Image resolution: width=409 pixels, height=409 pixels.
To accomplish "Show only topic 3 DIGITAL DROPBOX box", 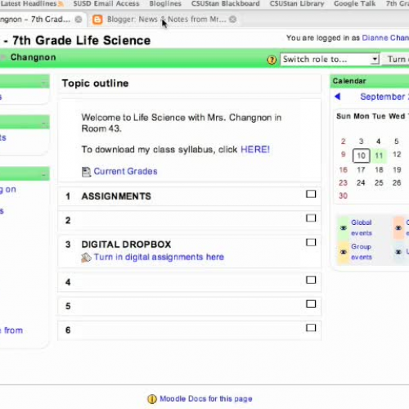I will pyautogui.click(x=311, y=242).
